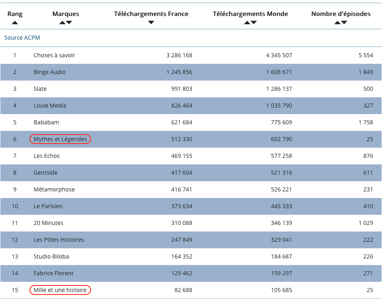Click the Binge Audio brand name
Screen dimensions: 382x299
coord(50,72)
